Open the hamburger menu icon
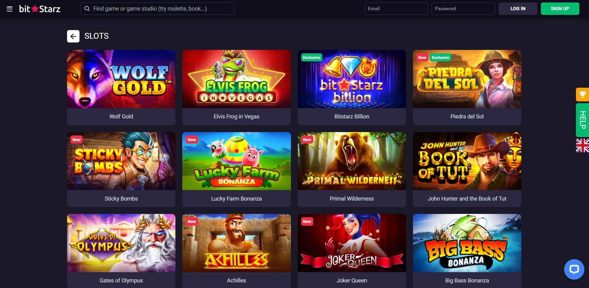Screen dimensions: 589x288 coord(10,9)
